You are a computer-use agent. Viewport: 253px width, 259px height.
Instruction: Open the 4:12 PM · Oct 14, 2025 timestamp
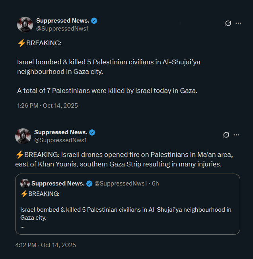[45, 245]
